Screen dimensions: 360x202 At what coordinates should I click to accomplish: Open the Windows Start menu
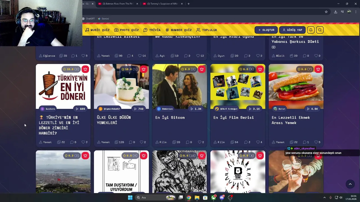click(130, 198)
